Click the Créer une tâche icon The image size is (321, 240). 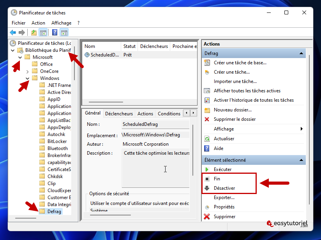[207, 72]
